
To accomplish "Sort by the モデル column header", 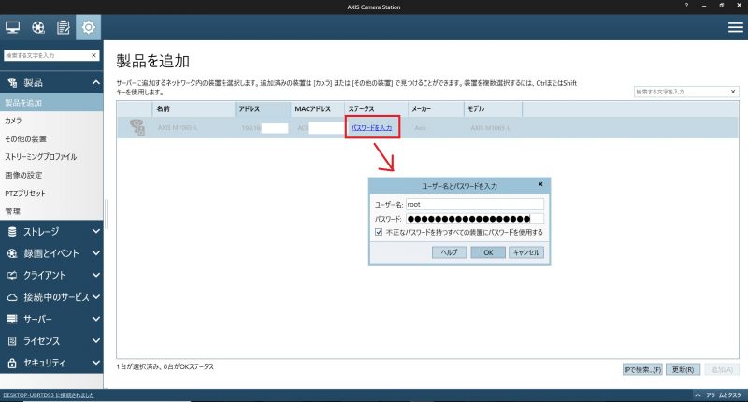I will pyautogui.click(x=493, y=108).
